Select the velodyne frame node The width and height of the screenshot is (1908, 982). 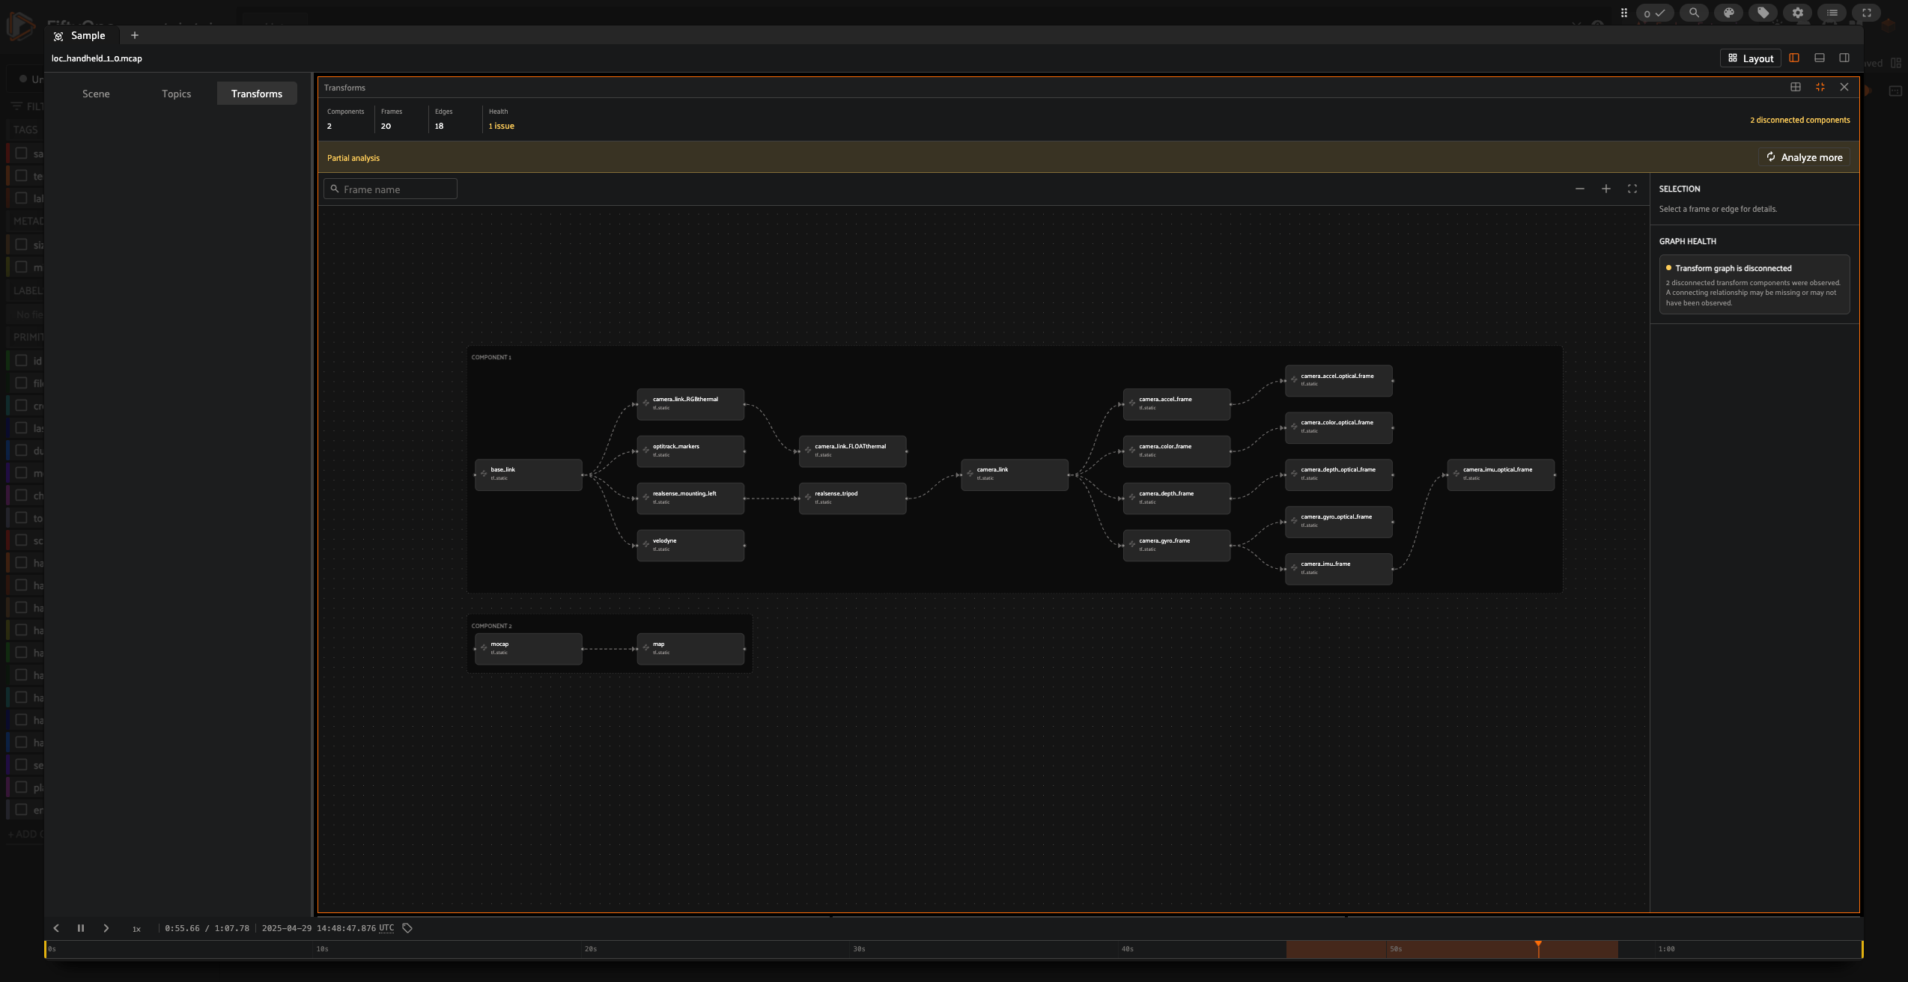coord(690,546)
